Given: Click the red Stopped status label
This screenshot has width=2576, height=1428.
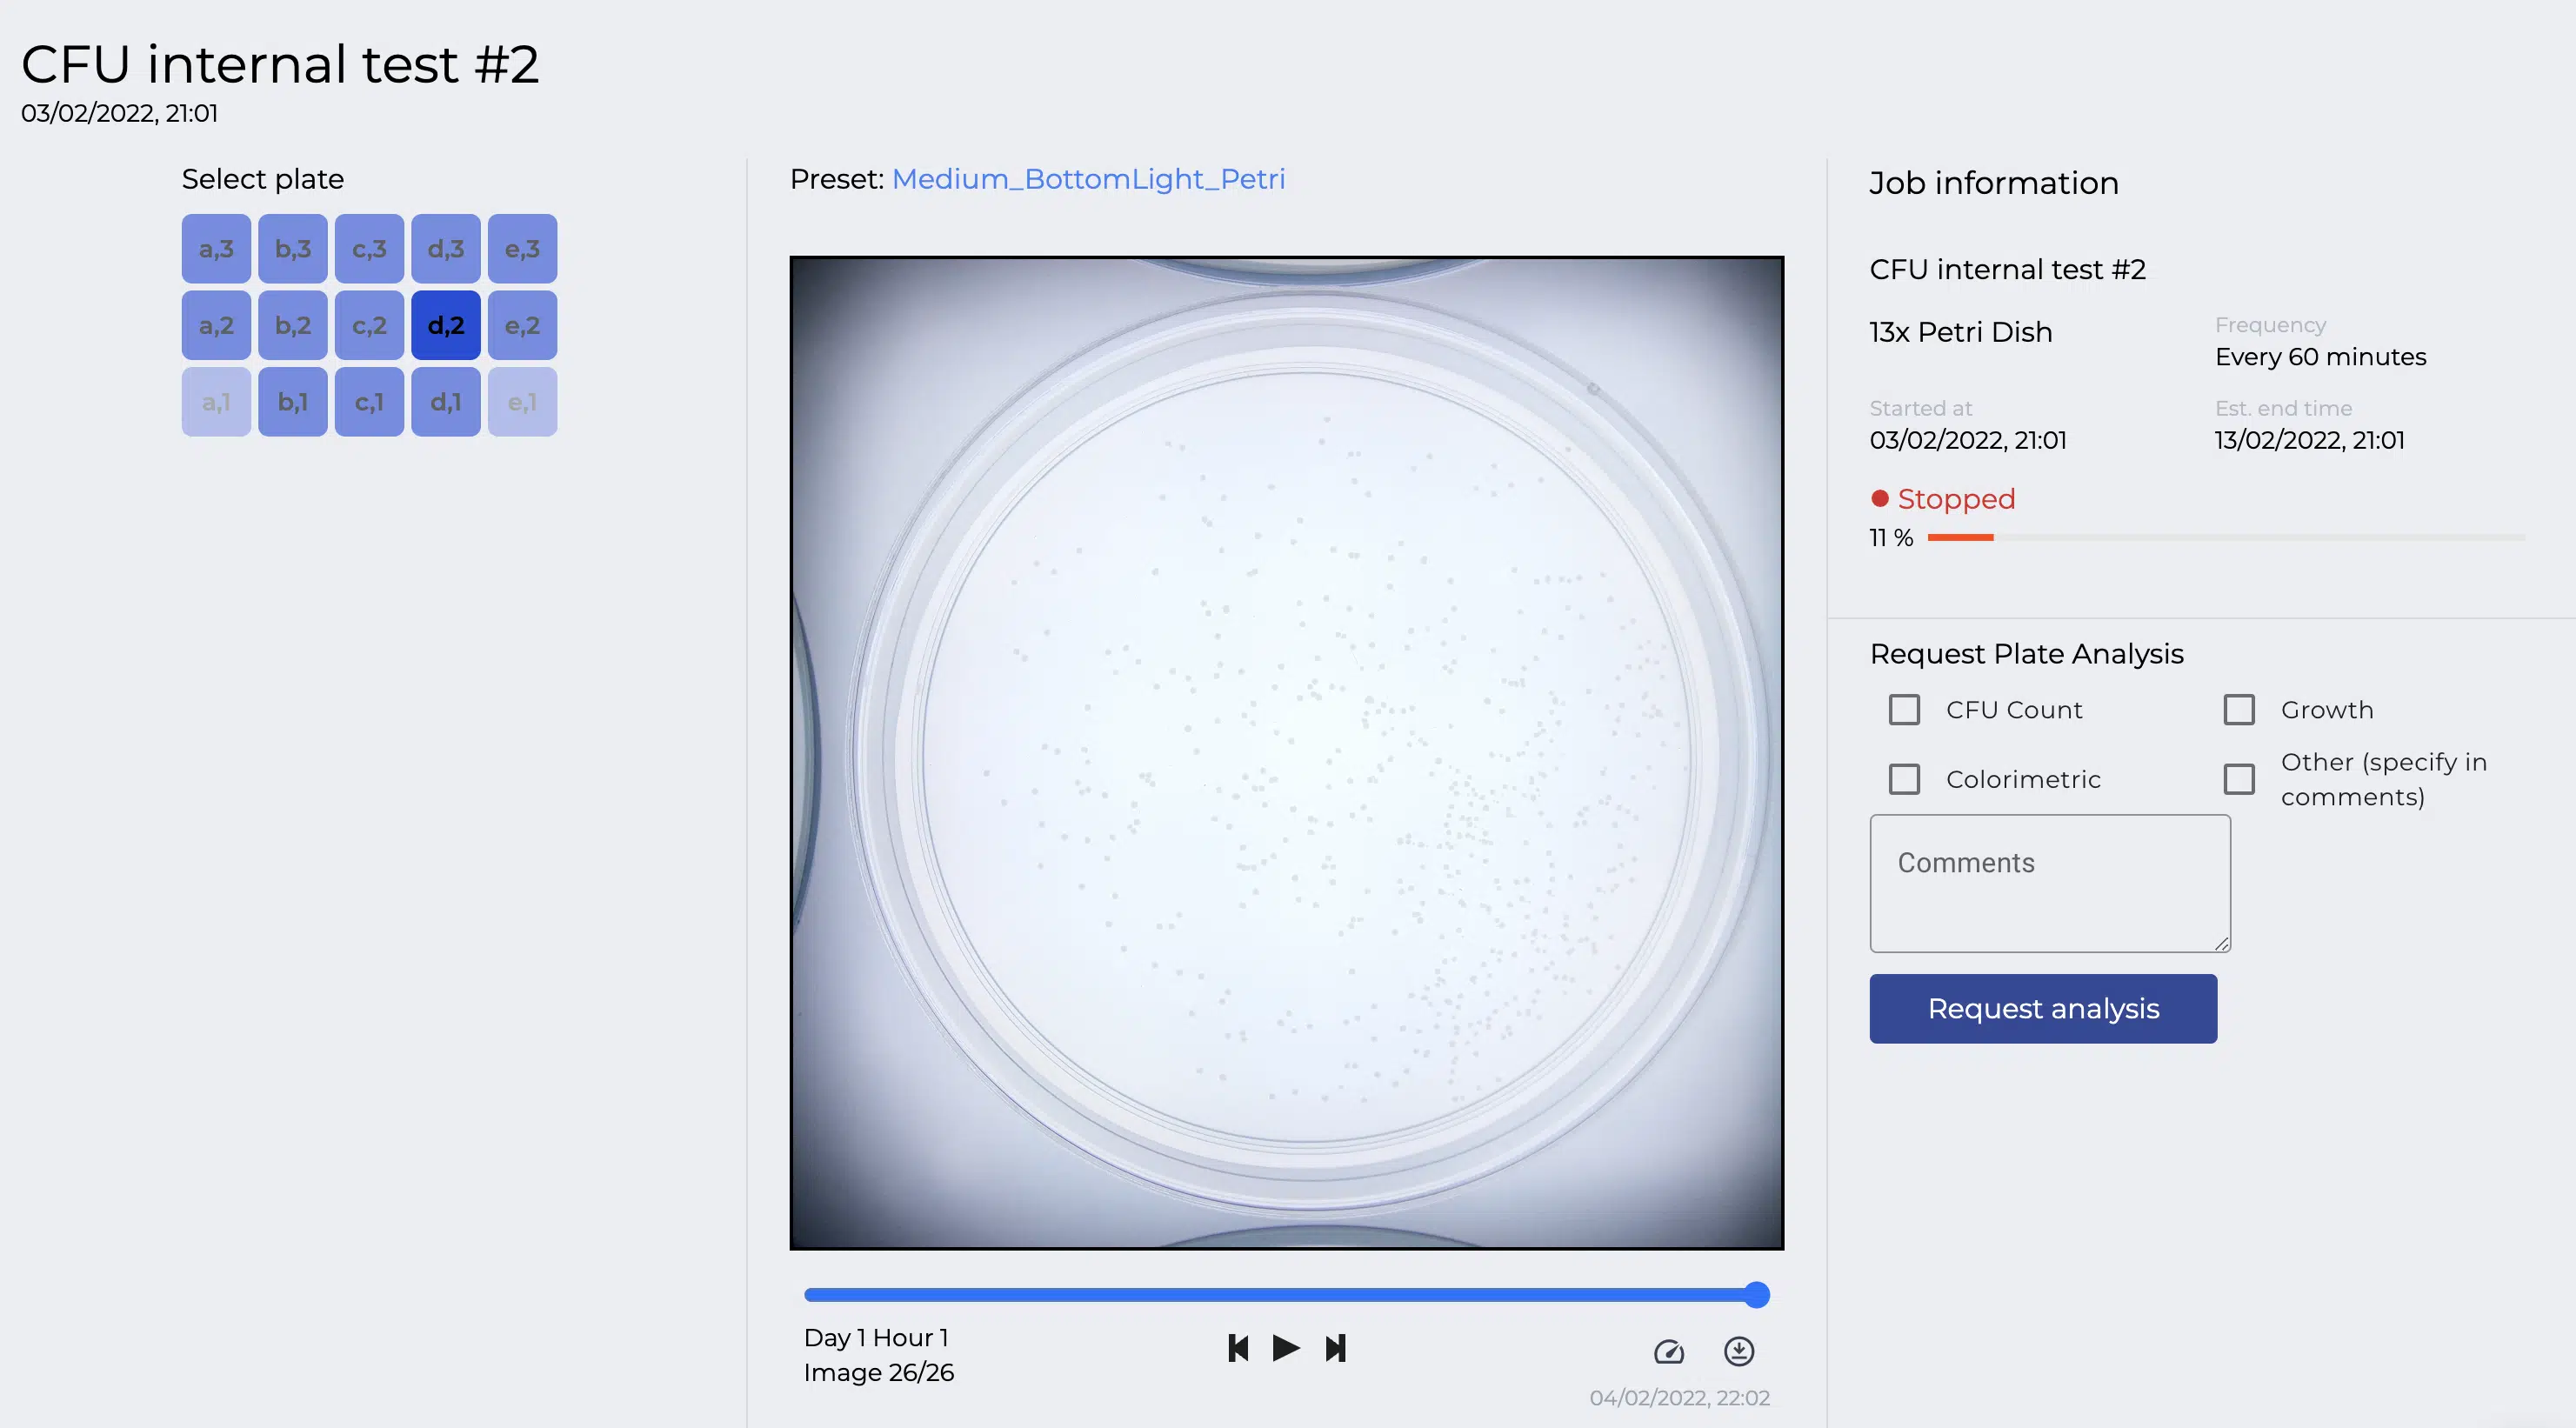Looking at the screenshot, I should click(1956, 499).
